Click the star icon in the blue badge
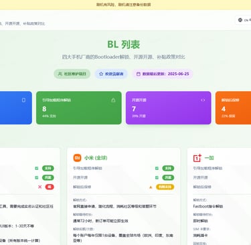 [101, 74]
